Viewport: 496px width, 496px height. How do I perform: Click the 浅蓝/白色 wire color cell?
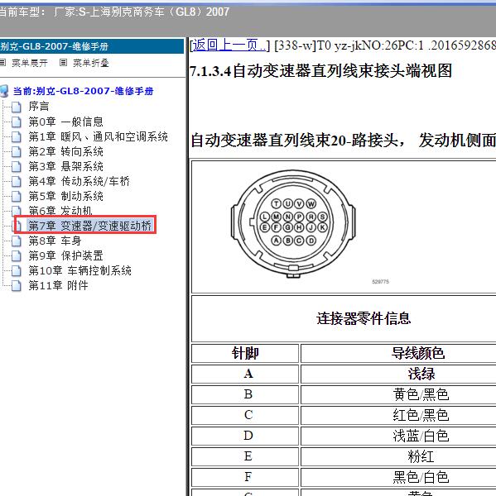click(x=421, y=436)
